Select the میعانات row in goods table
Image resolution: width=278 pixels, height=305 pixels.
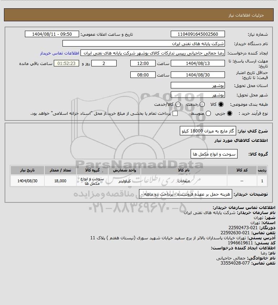(139, 181)
